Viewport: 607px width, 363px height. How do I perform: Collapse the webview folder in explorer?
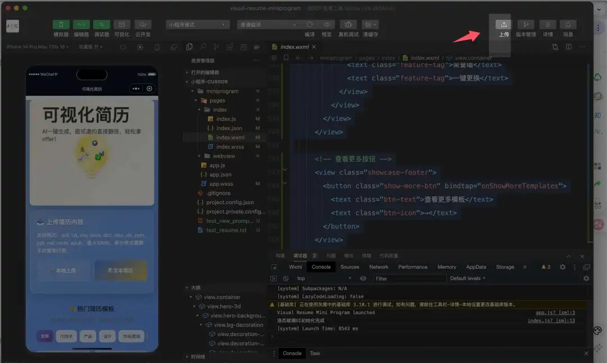(x=200, y=156)
